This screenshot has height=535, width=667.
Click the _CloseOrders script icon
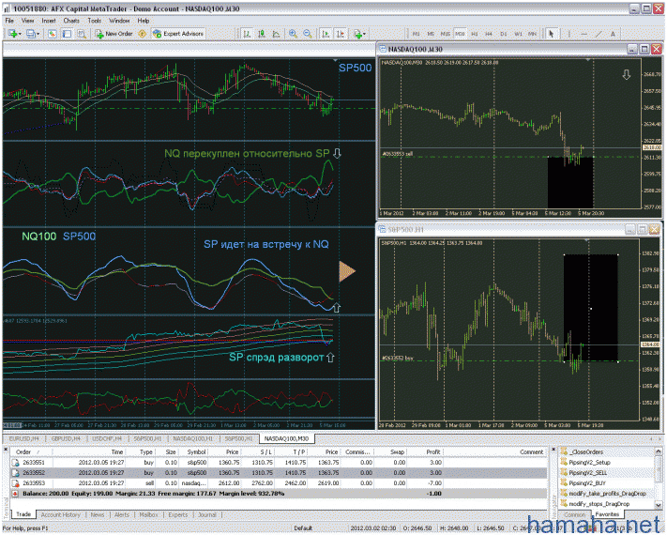click(564, 451)
